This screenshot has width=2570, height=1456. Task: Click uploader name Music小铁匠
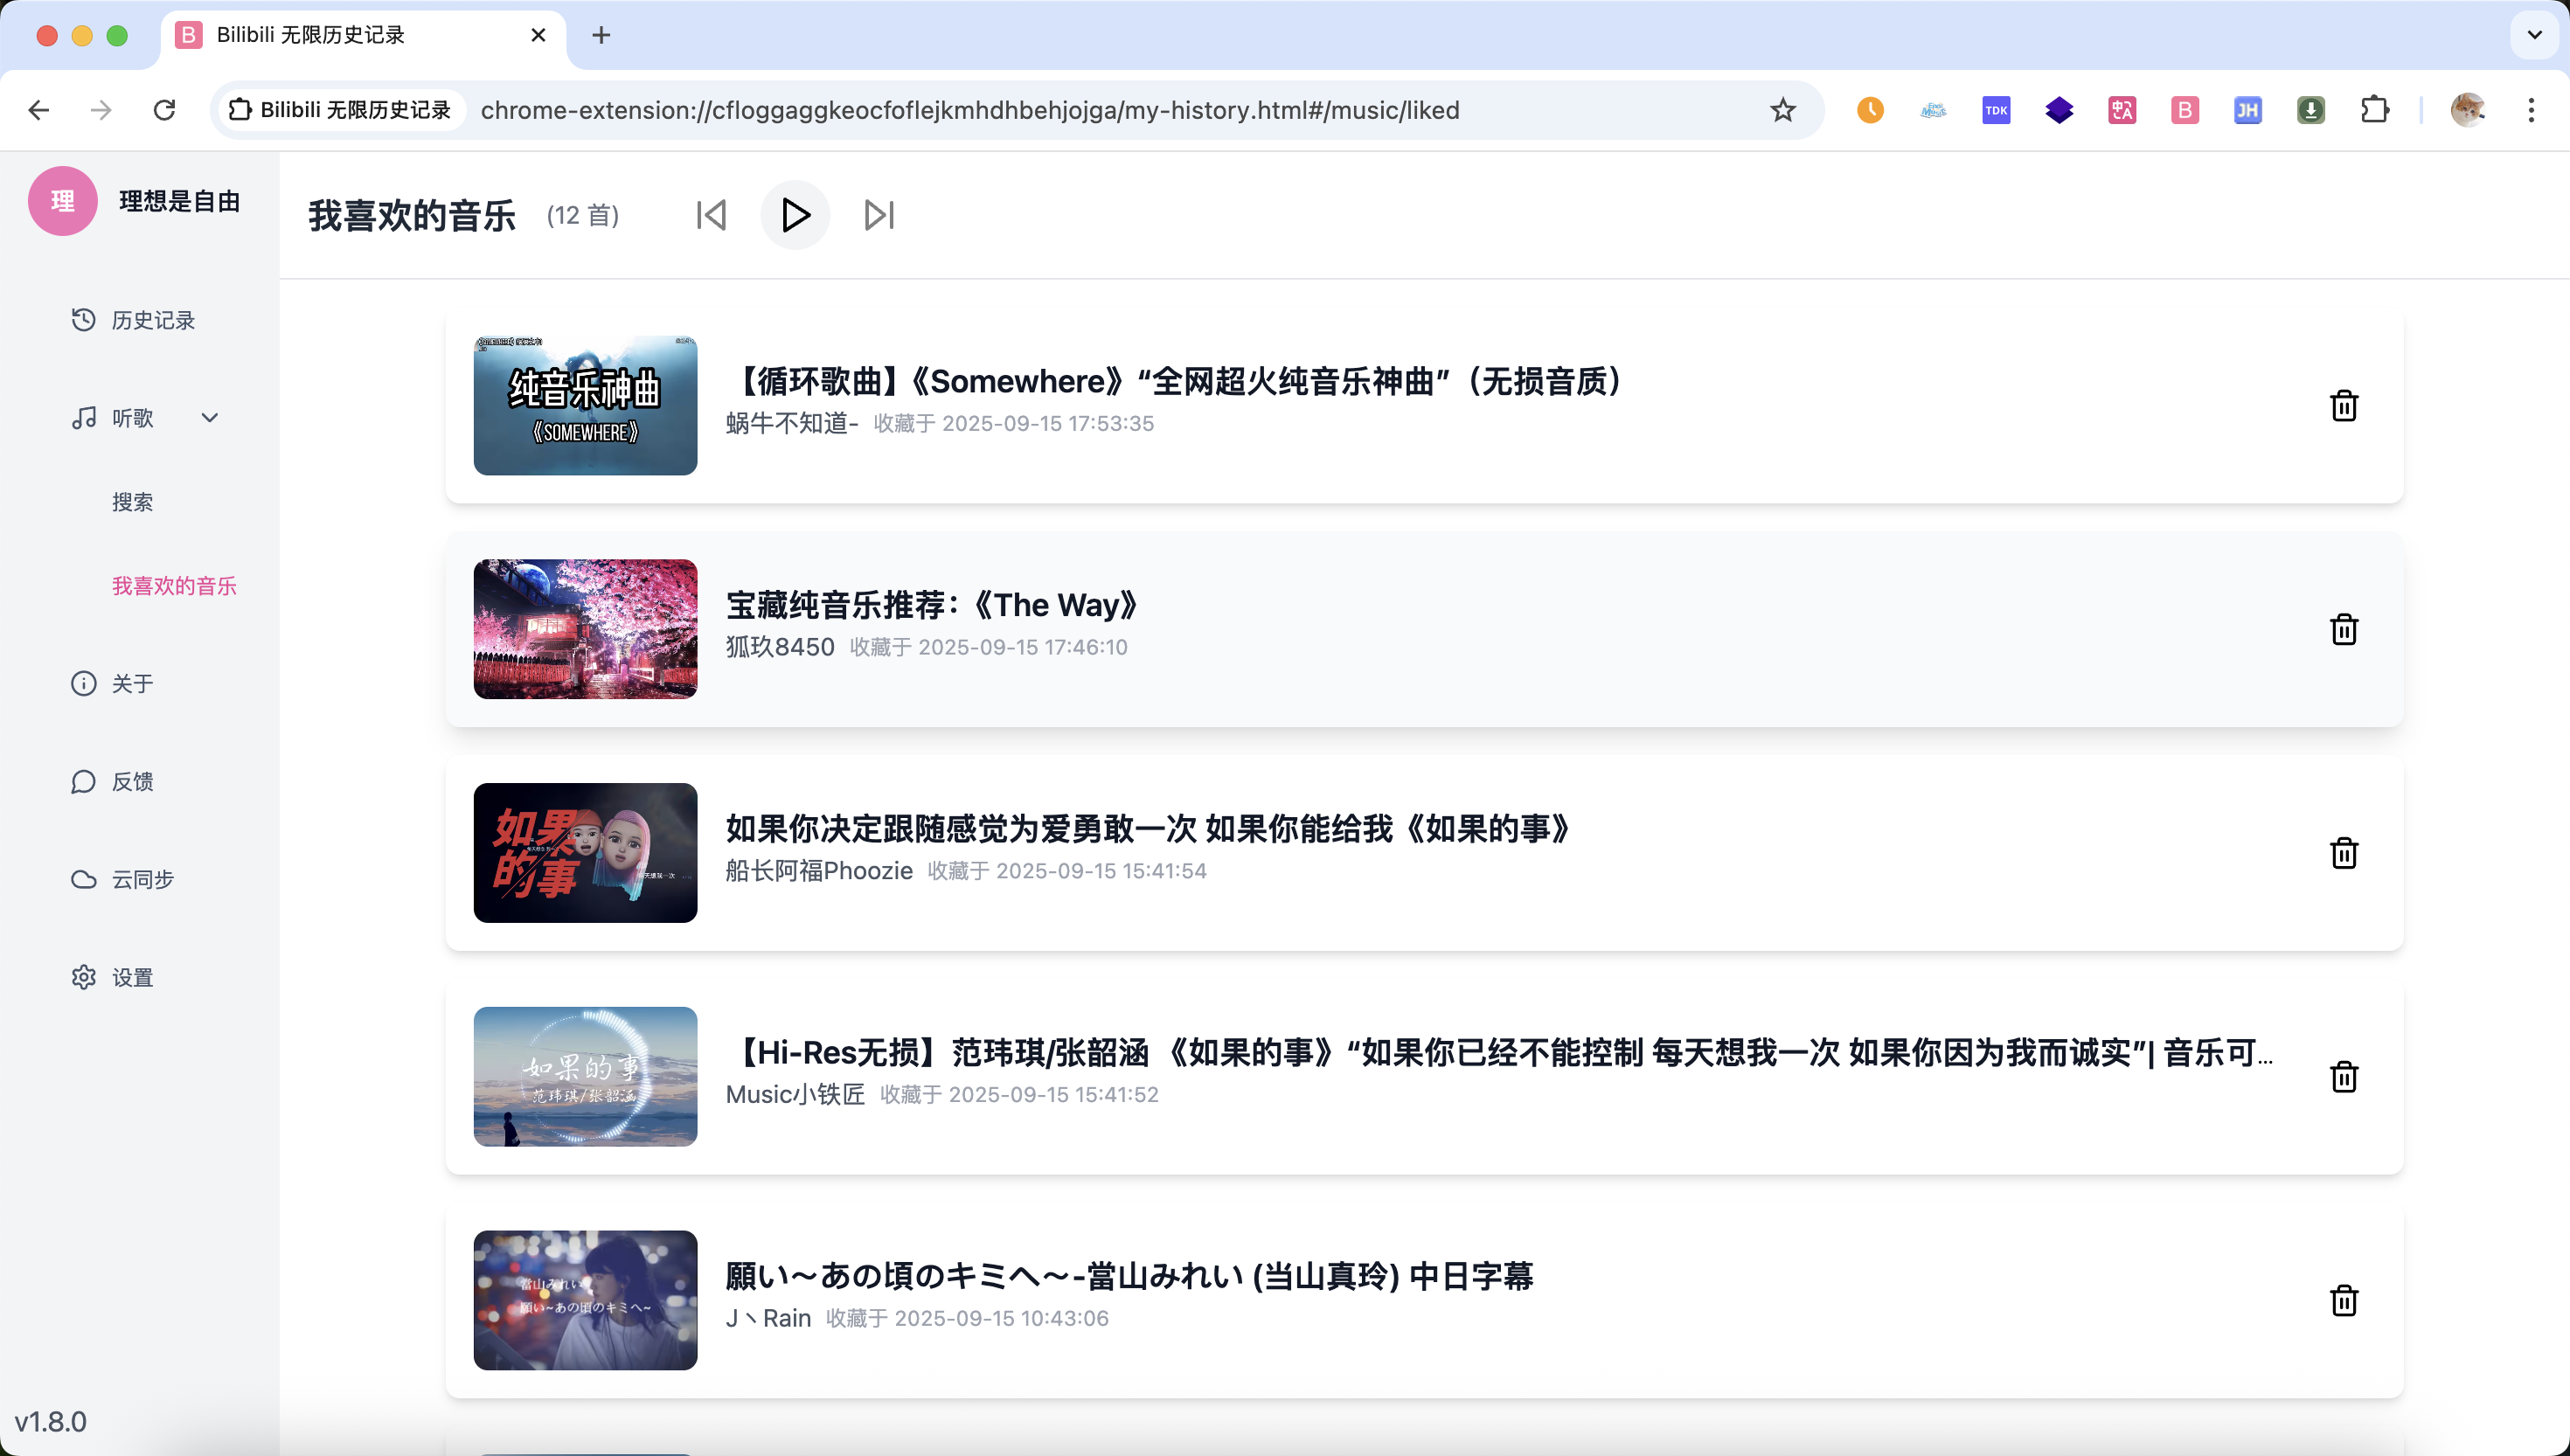point(795,1095)
